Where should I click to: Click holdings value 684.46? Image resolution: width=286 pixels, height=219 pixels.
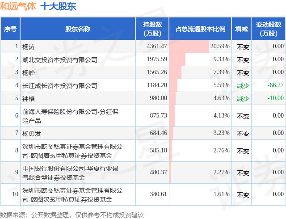pos(158,133)
